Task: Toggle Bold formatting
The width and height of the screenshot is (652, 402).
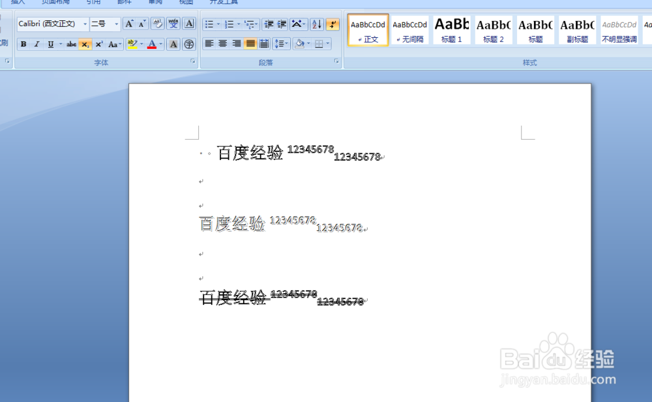Action: coord(23,44)
